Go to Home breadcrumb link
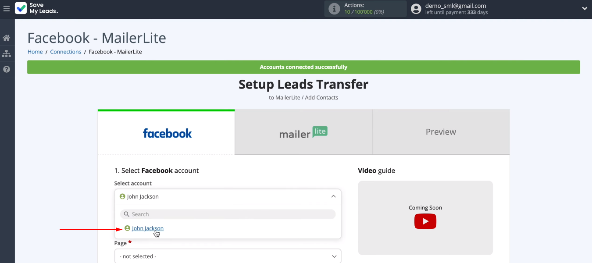 [x=35, y=52]
